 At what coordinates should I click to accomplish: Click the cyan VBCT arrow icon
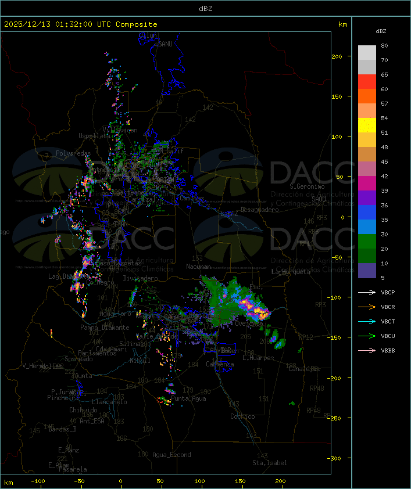click(x=367, y=321)
